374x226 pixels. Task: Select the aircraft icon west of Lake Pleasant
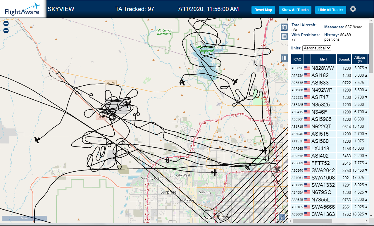click(x=182, y=82)
